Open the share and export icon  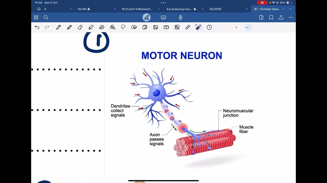(x=281, y=17)
